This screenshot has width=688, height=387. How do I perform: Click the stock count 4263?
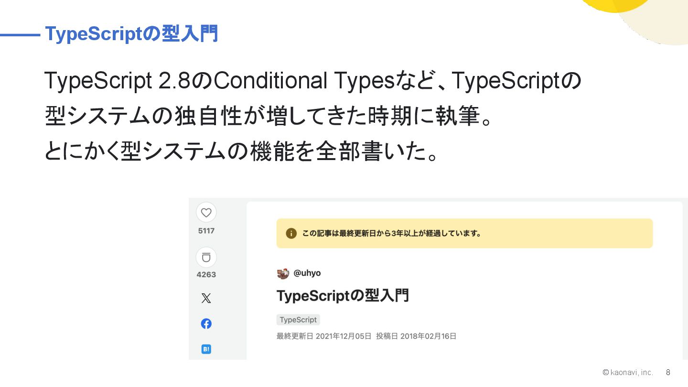pos(206,275)
